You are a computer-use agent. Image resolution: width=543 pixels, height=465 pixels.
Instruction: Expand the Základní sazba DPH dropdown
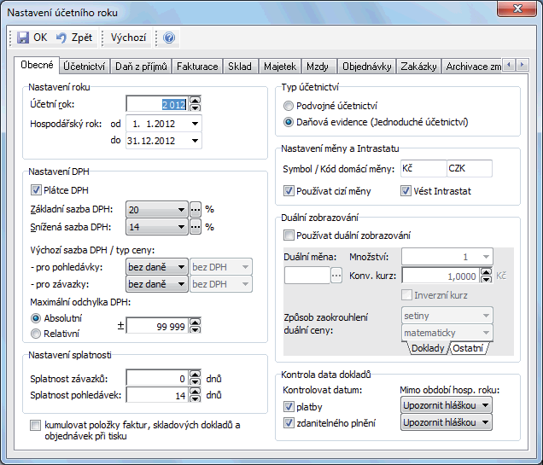point(181,209)
